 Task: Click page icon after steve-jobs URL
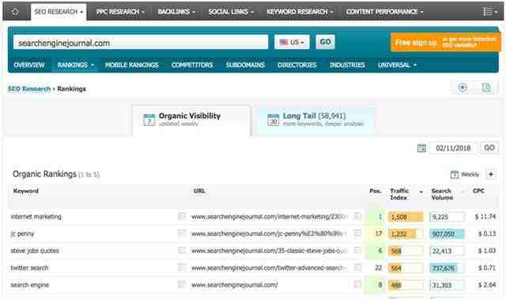[x=357, y=250]
